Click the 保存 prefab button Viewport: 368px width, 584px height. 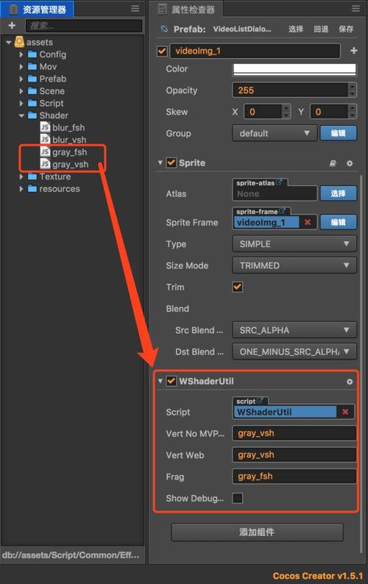pos(346,29)
